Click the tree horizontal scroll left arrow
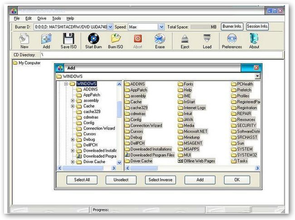The image size is (295, 220). 60,168
